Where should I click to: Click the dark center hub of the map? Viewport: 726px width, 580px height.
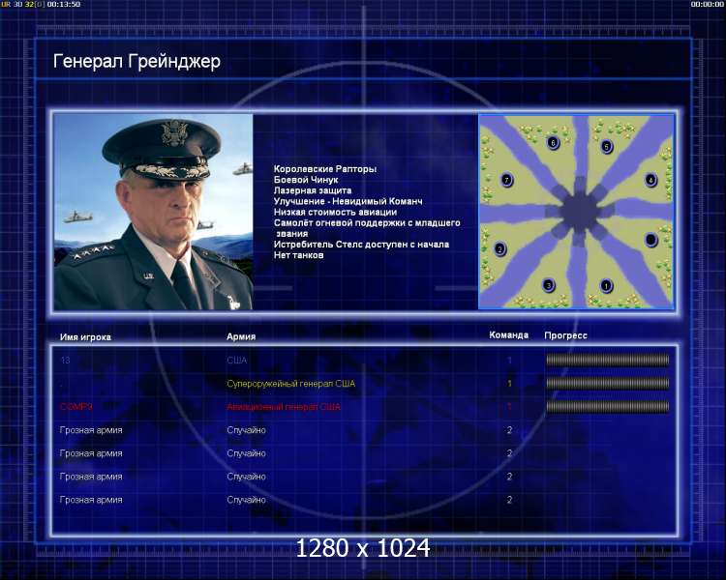point(579,211)
